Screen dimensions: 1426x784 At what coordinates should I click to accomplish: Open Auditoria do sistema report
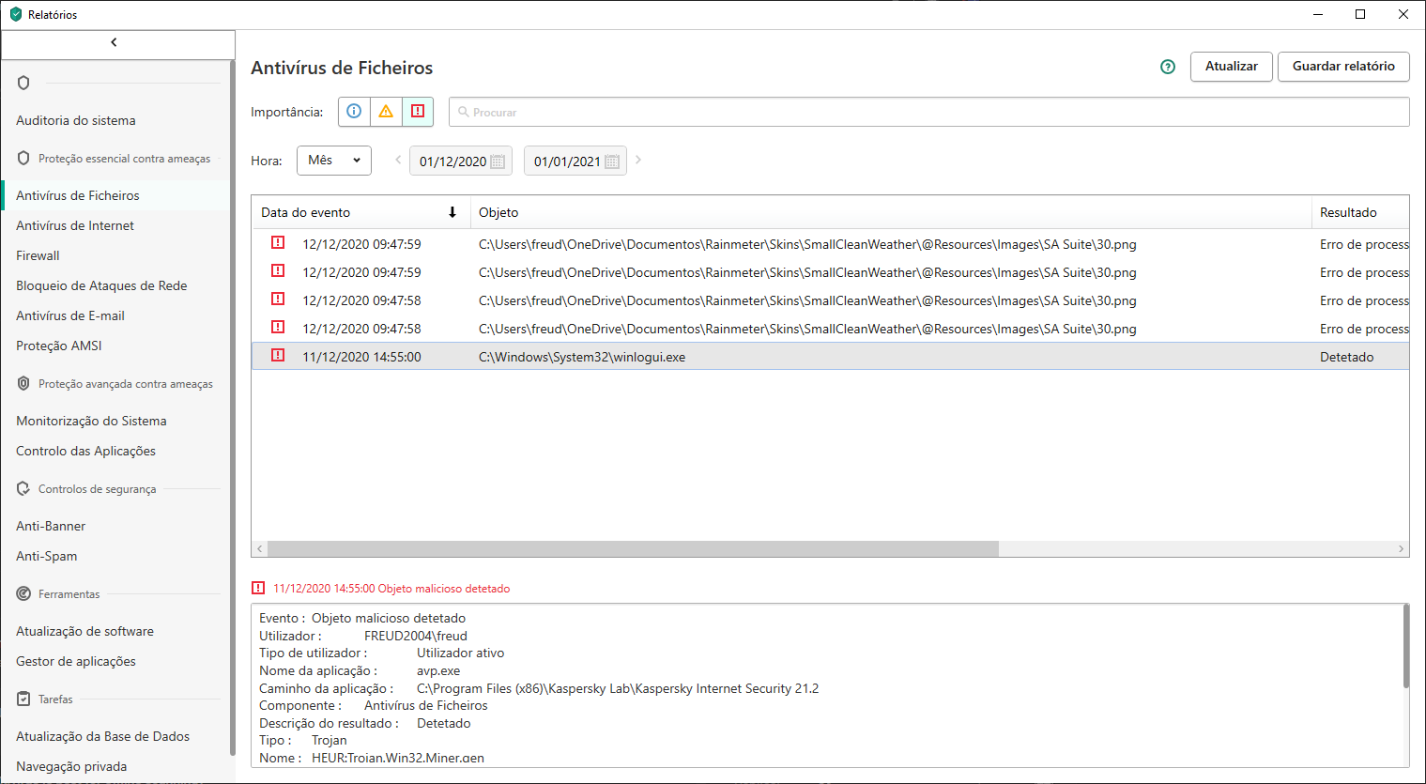point(76,120)
